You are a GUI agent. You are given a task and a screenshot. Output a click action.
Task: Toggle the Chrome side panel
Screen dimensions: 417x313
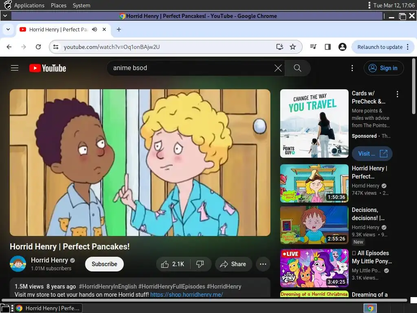[328, 47]
